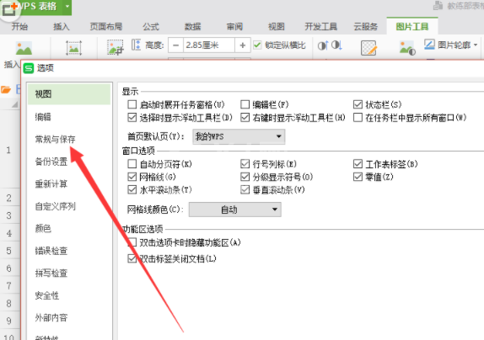Screen dimensions: 484x340
Task: Toggle 分级显示符号 checkbox
Action: pos(245,177)
